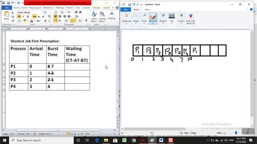Click Decrease Indent icon in Word
Viewport: 257px width, 144px height.
(76, 12)
